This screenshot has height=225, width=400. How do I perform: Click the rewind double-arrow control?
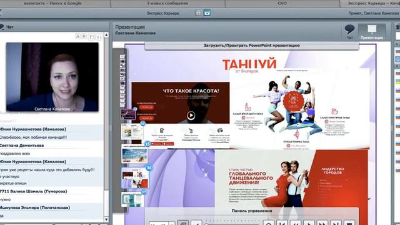pos(296,223)
